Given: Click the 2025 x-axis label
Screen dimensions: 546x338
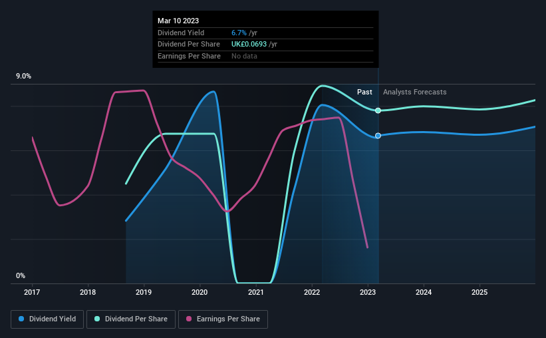Looking at the screenshot, I should [x=479, y=292].
